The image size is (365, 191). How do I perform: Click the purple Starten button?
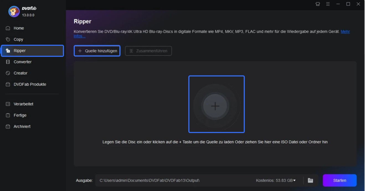tap(340, 181)
